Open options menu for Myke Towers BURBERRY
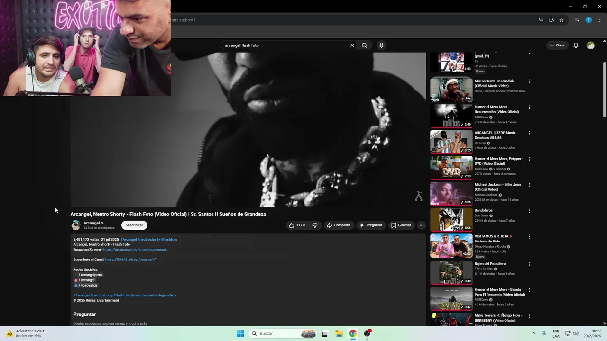The width and height of the screenshot is (607, 341). coord(530,316)
